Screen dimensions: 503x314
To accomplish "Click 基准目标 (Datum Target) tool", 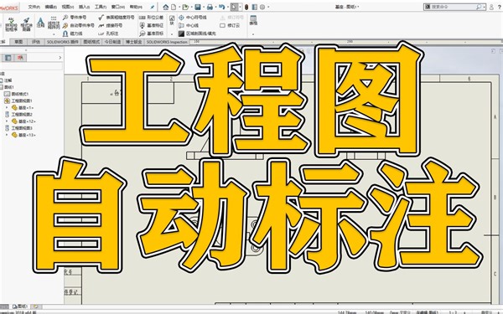I will click(x=152, y=33).
